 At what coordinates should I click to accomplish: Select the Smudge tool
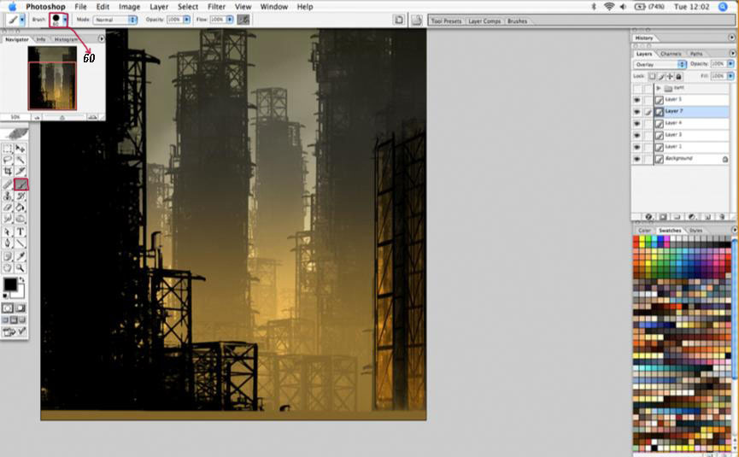click(8, 219)
